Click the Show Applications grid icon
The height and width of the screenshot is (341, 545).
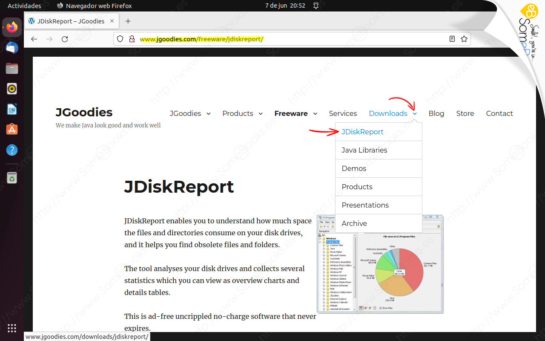(x=11, y=328)
